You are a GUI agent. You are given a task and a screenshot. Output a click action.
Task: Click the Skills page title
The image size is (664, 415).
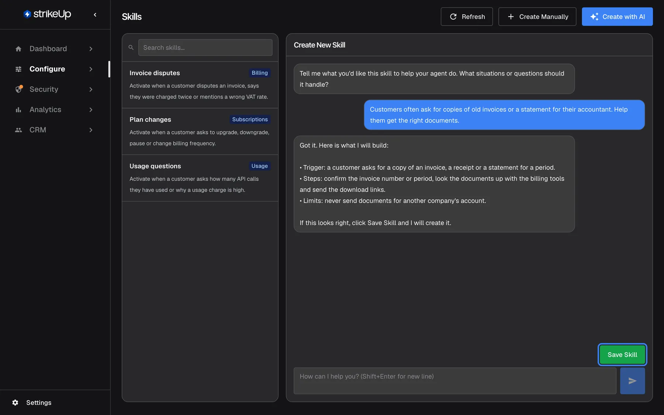coord(132,17)
